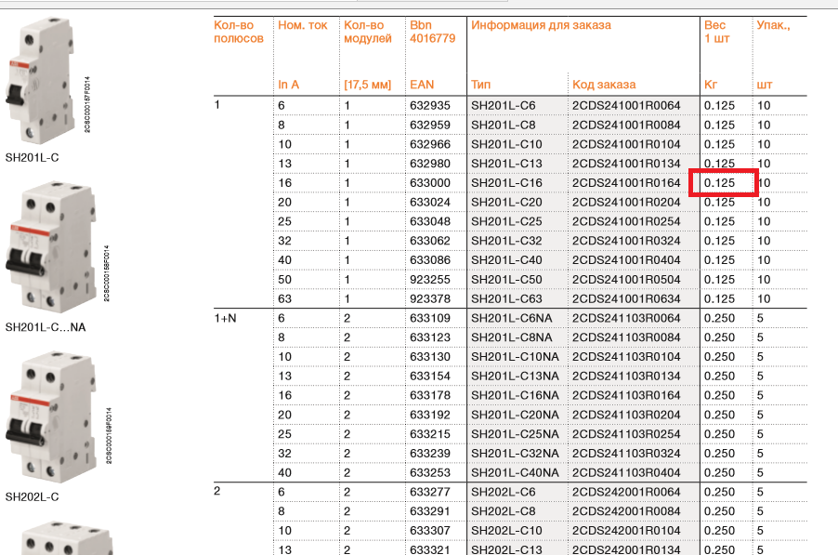Click pack quantity 10 in the SH201L-C32 row

764,241
